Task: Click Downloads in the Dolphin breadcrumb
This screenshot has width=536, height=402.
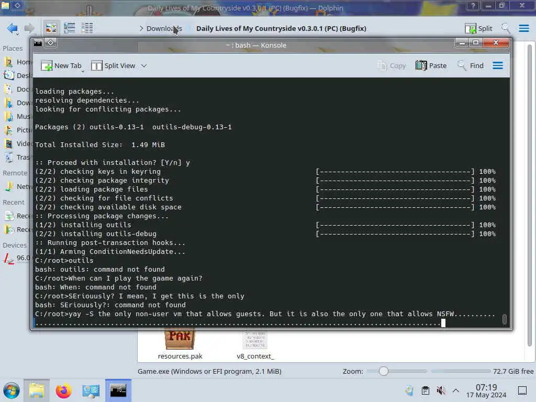Action: pyautogui.click(x=164, y=28)
